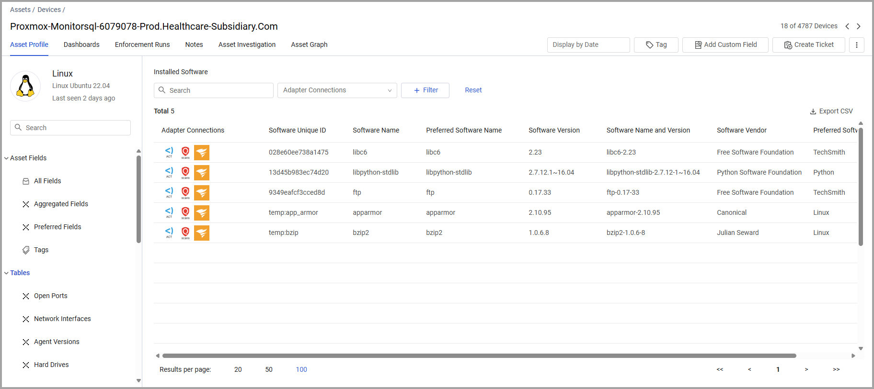Click the Software Unique ID column header

(297, 130)
